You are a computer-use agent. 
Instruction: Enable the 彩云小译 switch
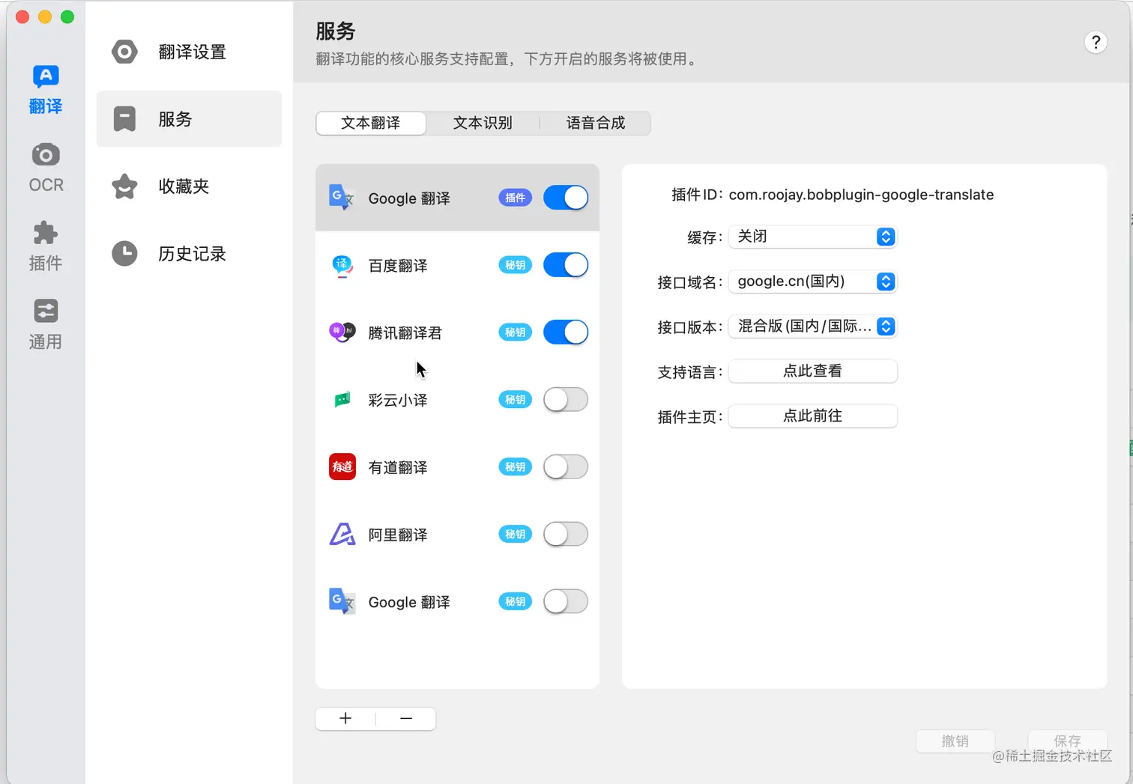point(566,400)
